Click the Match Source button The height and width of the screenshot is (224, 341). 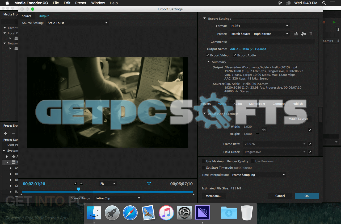click(298, 119)
